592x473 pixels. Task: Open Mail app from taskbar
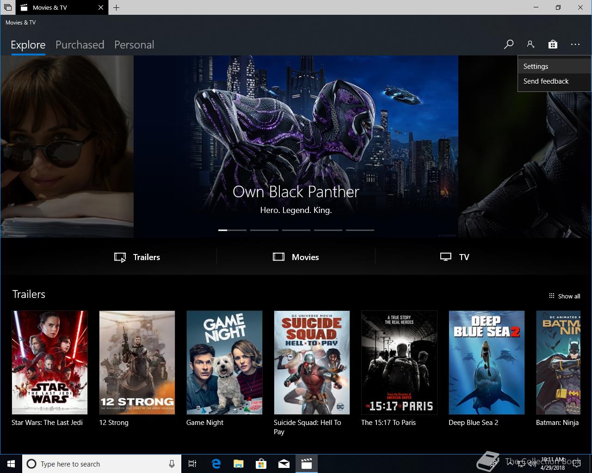click(284, 464)
